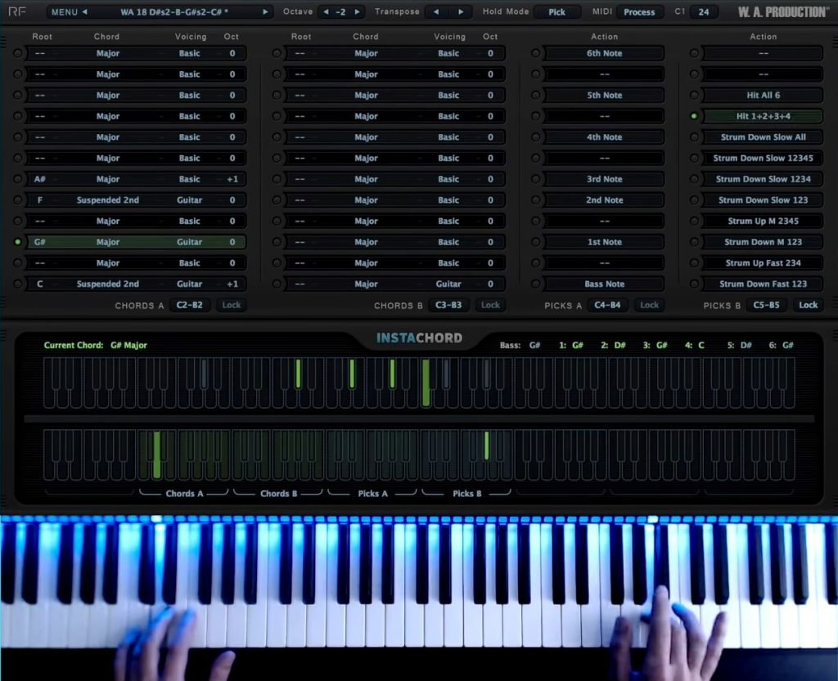Change root note C in Chords A
This screenshot has height=681, width=838.
click(40, 284)
